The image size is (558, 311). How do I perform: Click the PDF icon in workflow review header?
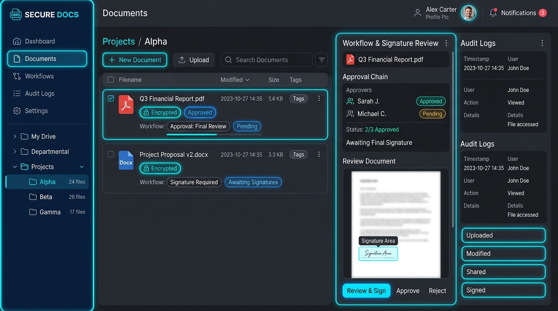[x=350, y=60]
